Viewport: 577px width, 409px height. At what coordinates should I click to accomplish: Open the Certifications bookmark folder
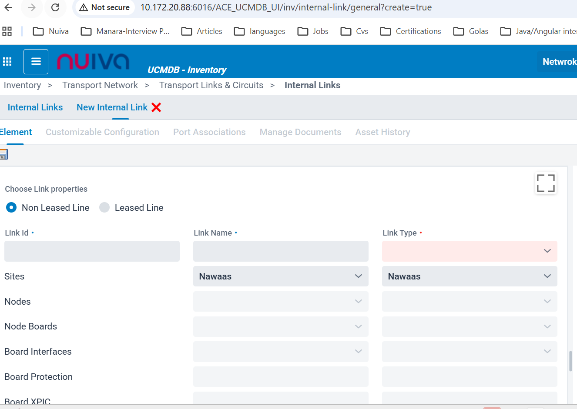point(410,31)
